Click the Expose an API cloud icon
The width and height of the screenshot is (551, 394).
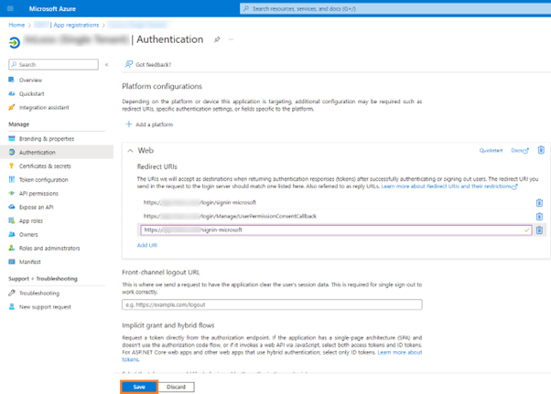(x=12, y=207)
